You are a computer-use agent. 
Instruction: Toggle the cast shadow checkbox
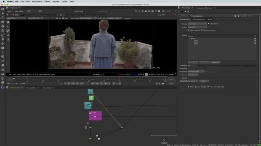click(188, 30)
